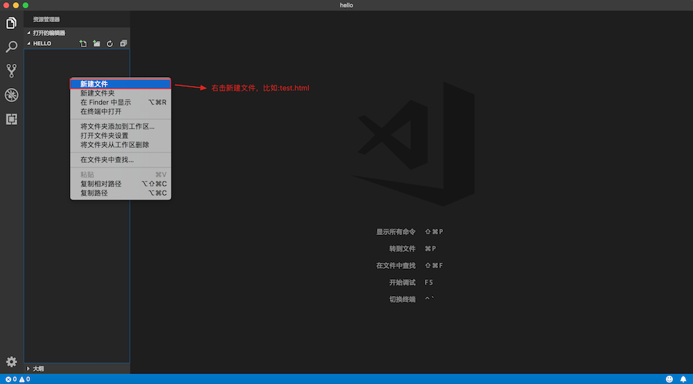Refresh the explorer file tree
The height and width of the screenshot is (384, 693).
109,44
